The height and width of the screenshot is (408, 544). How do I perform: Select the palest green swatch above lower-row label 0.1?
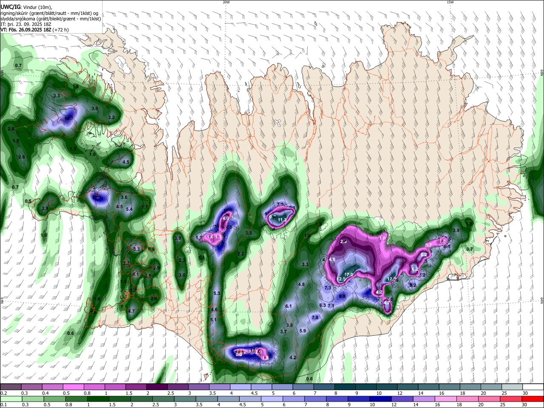coord(11,399)
